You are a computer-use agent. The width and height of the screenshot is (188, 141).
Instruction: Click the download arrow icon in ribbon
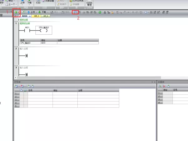(30, 1)
